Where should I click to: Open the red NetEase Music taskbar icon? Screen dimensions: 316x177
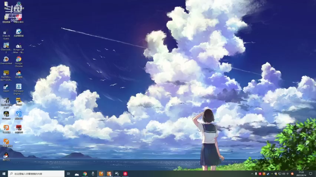click(x=125, y=174)
